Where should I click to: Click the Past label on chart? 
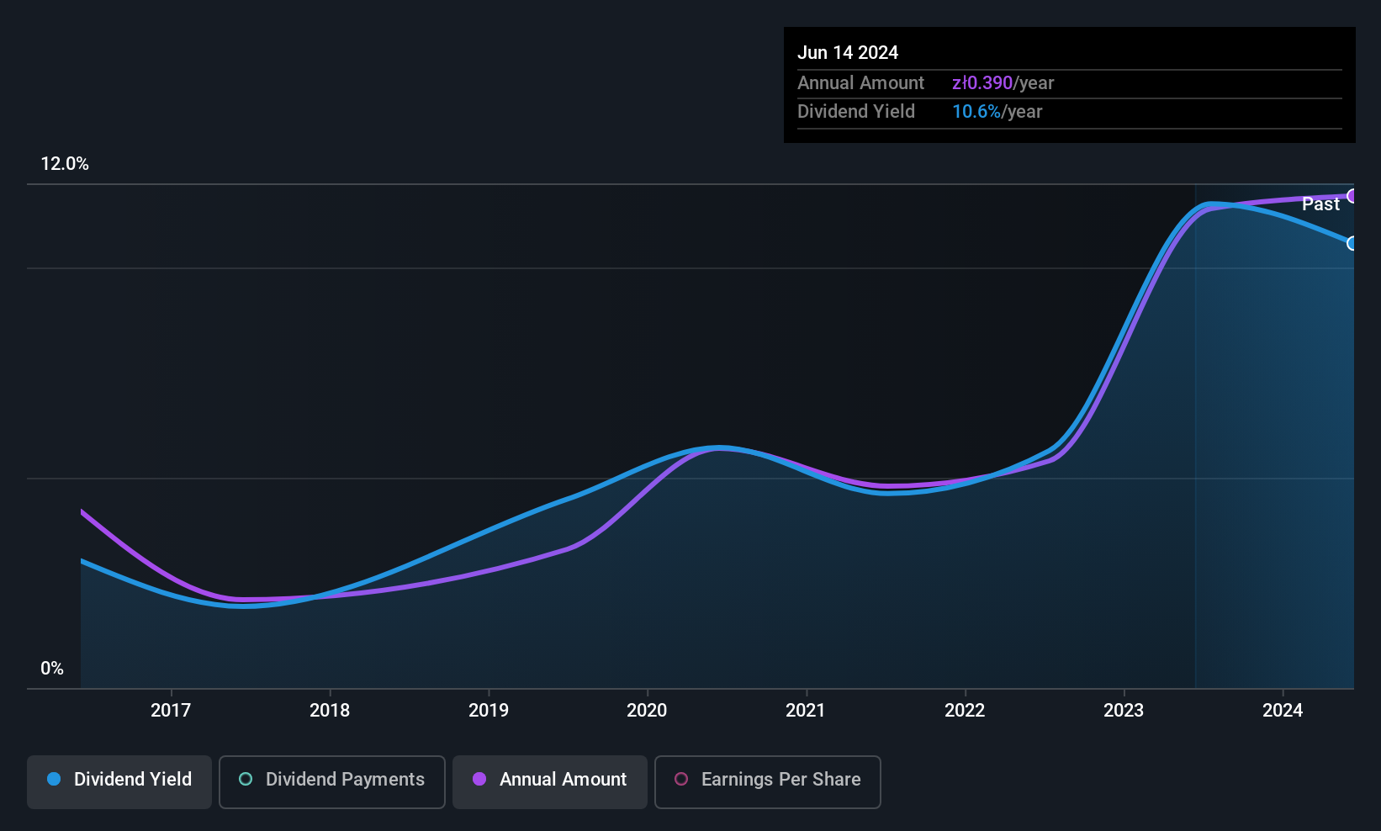tap(1320, 204)
